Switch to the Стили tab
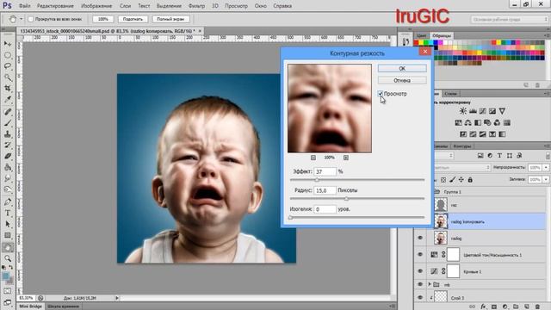The width and height of the screenshot is (551, 310). pyautogui.click(x=450, y=94)
